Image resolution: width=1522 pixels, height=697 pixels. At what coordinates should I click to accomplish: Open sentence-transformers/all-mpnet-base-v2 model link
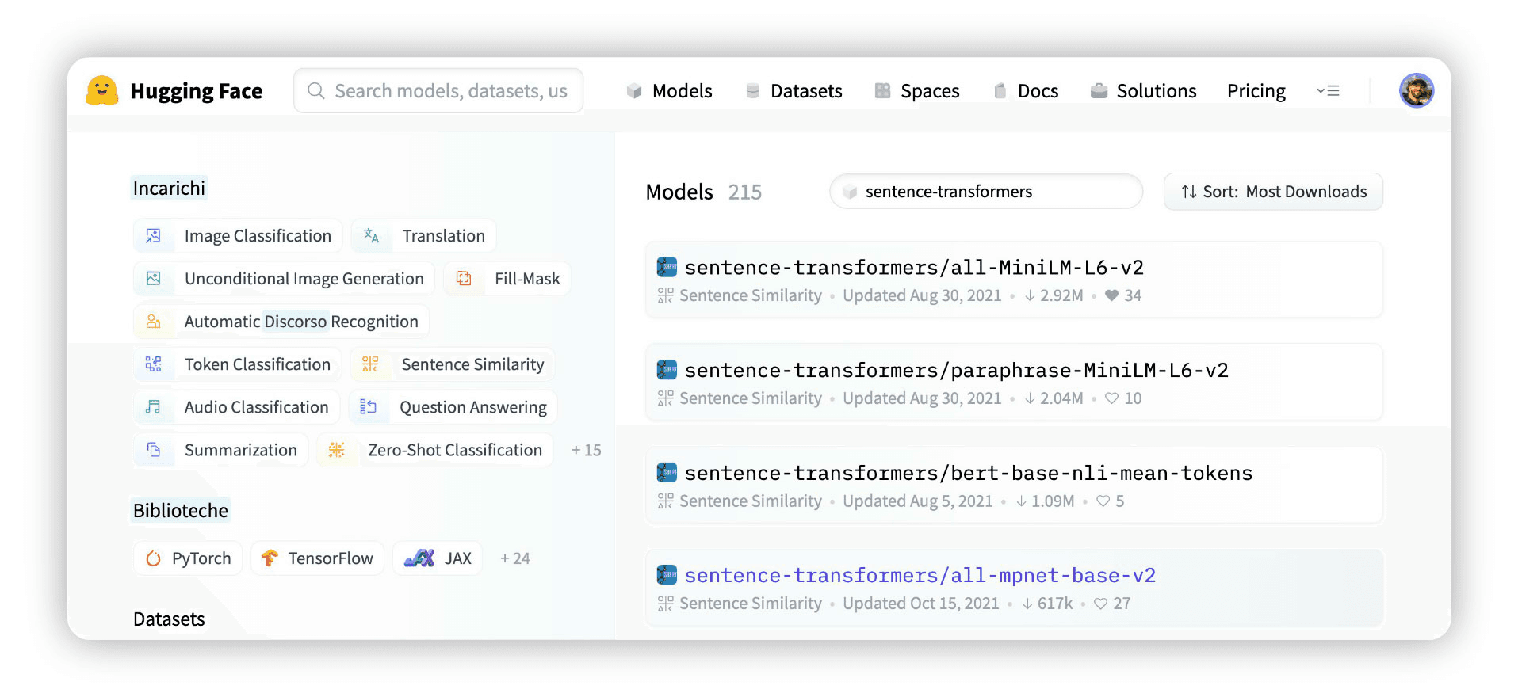click(920, 576)
